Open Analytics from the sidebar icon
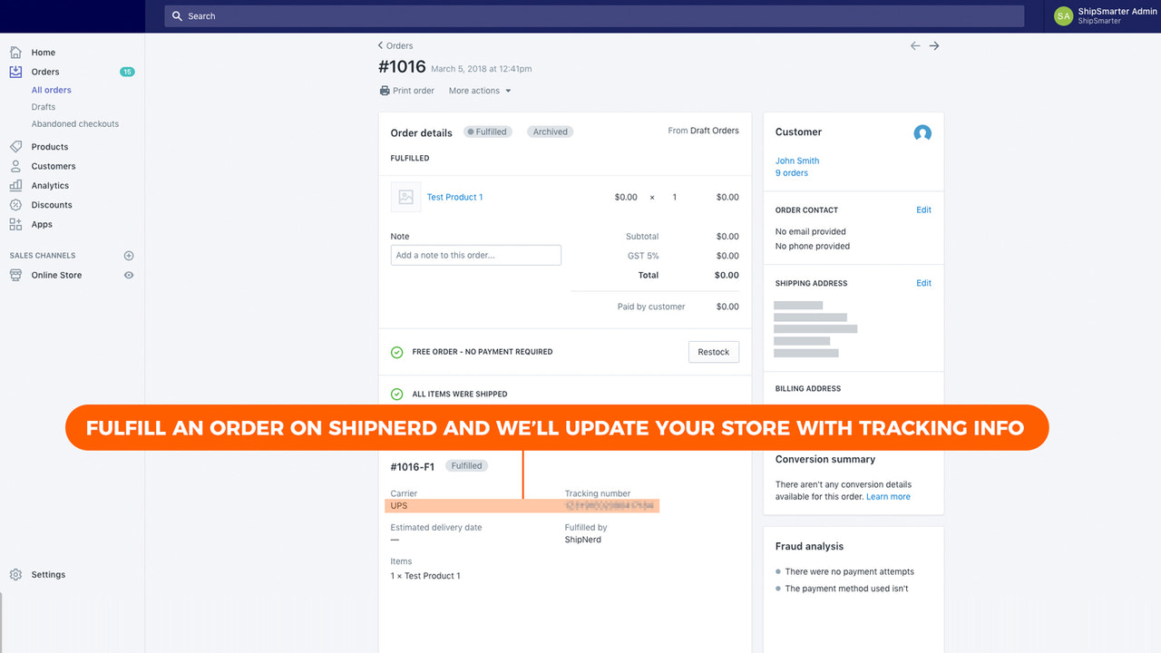This screenshot has width=1161, height=653. coord(17,185)
